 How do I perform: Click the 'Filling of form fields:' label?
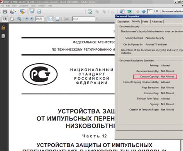coord(148,99)
